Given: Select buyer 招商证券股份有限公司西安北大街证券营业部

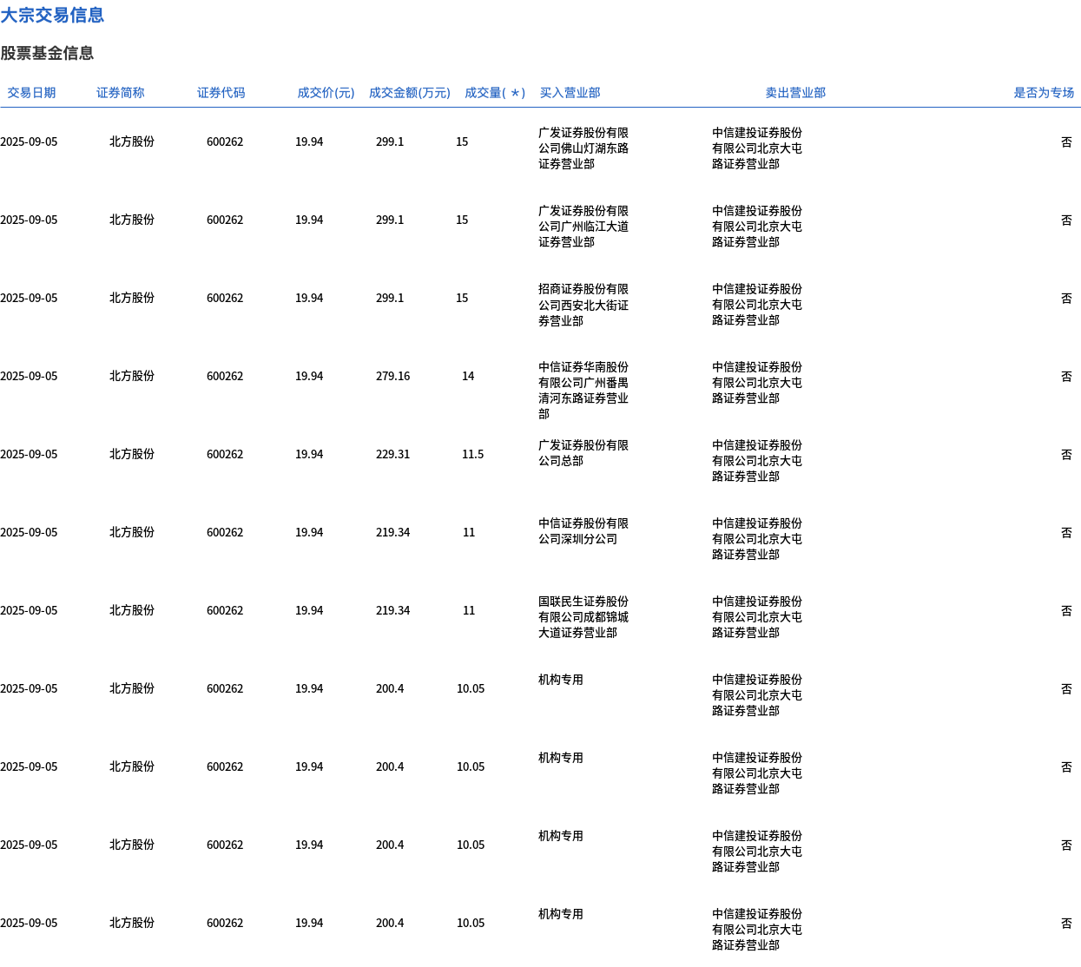Looking at the screenshot, I should (583, 305).
